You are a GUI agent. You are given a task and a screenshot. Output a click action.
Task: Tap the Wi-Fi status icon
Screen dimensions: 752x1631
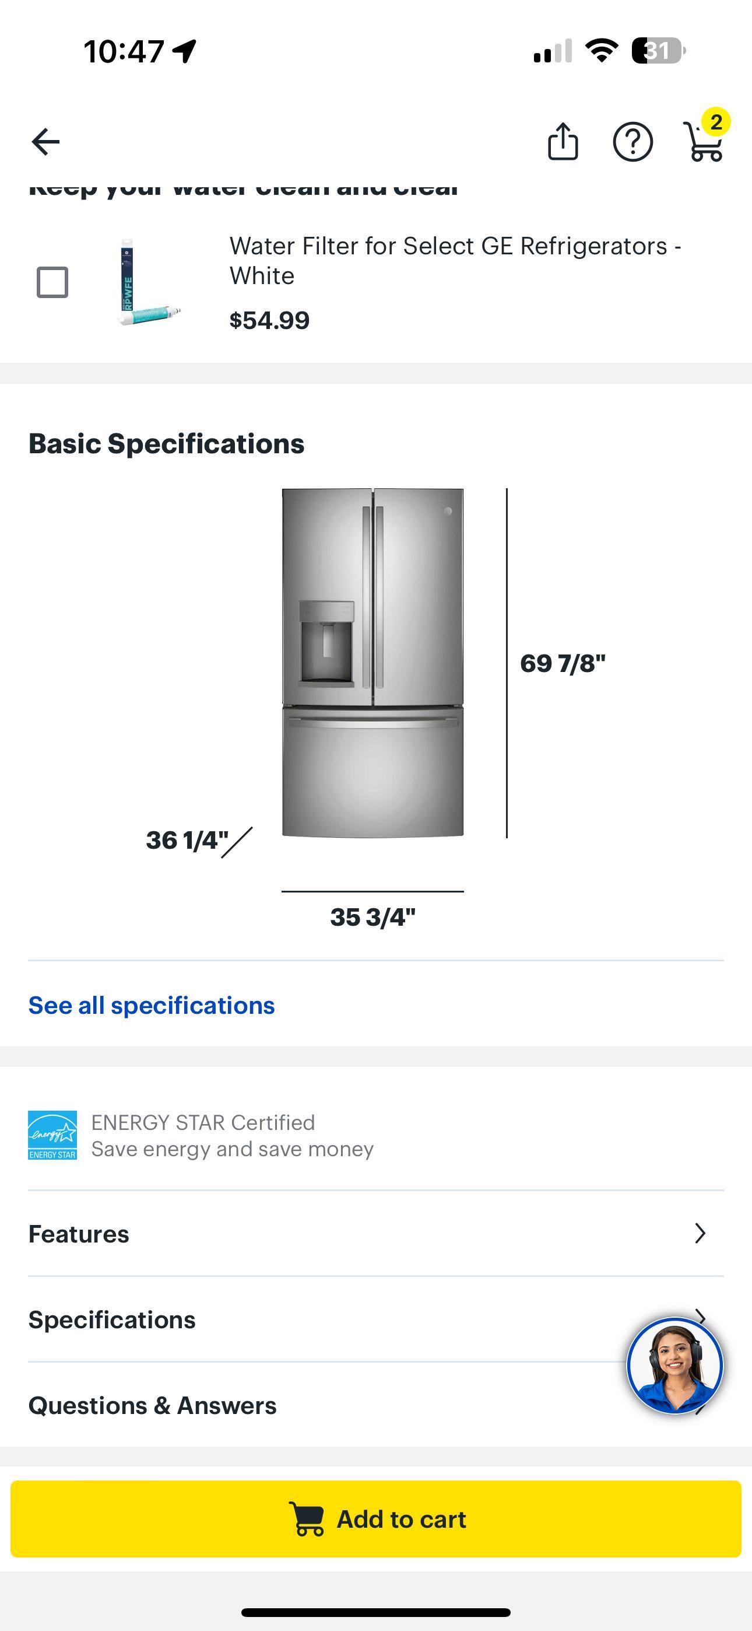coord(602,51)
